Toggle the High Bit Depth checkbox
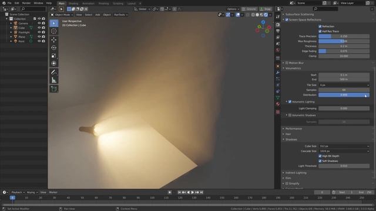This screenshot has width=376, height=211. click(x=320, y=156)
